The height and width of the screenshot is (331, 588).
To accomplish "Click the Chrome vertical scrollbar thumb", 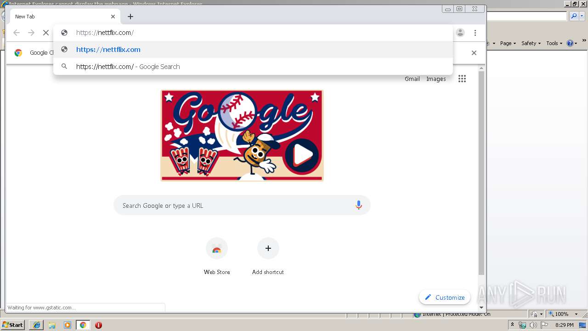I will 481,173.
